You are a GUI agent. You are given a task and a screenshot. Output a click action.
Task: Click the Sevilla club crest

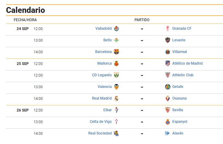[168, 110]
